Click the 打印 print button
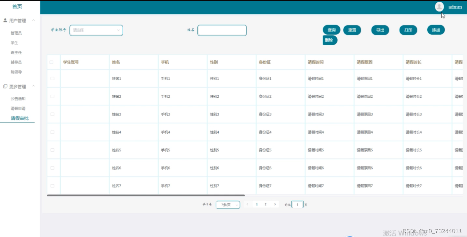 [x=408, y=30]
